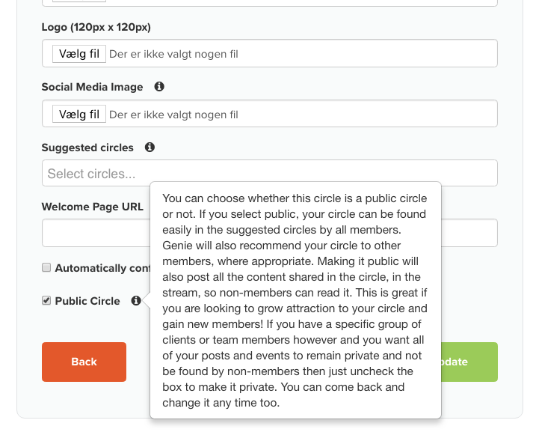Enable the Automatically checkbox above Public Circle

pyautogui.click(x=46, y=267)
